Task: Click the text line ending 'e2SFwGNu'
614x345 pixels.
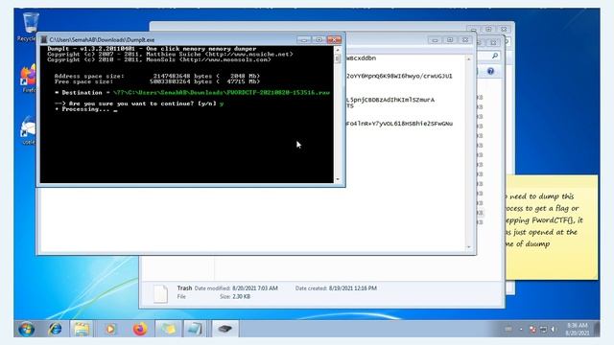Action: 399,124
